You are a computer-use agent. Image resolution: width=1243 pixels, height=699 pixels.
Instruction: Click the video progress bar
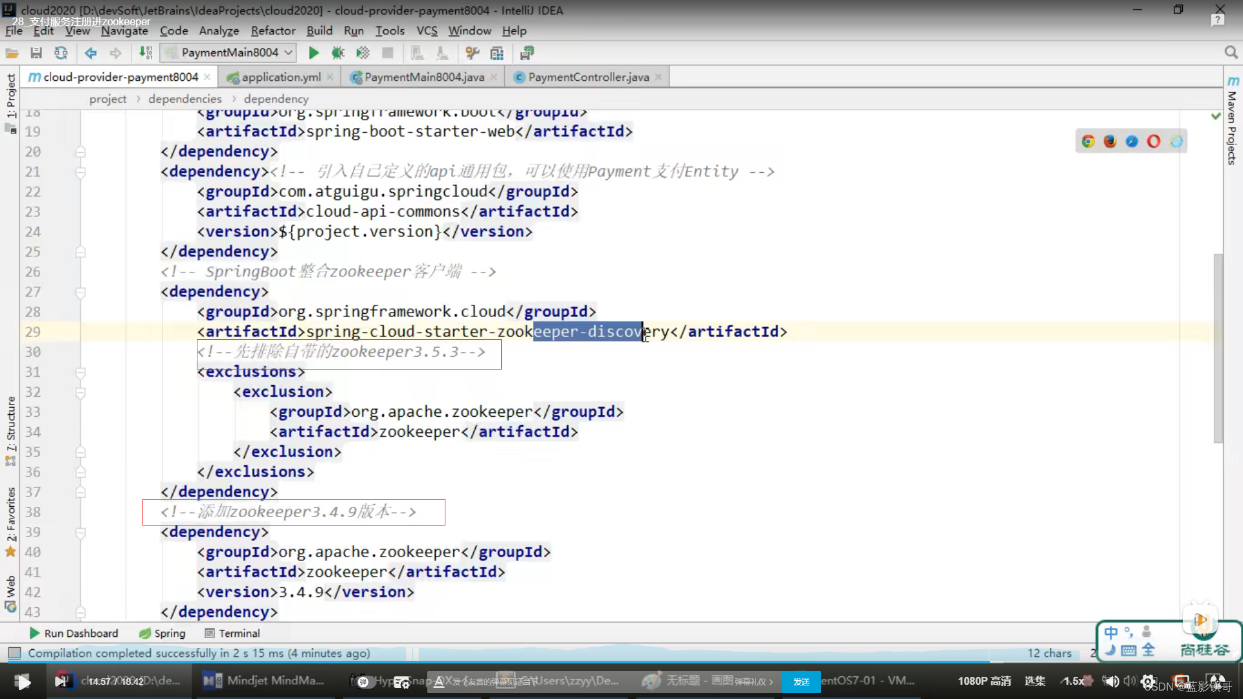621,661
